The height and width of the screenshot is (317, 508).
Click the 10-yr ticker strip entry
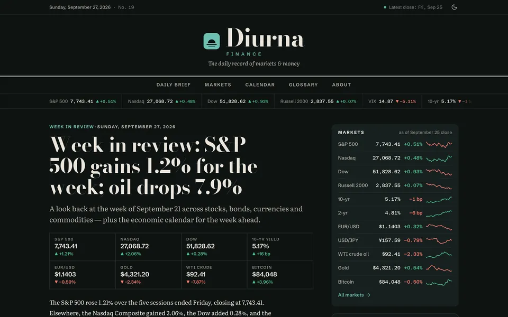pos(450,101)
